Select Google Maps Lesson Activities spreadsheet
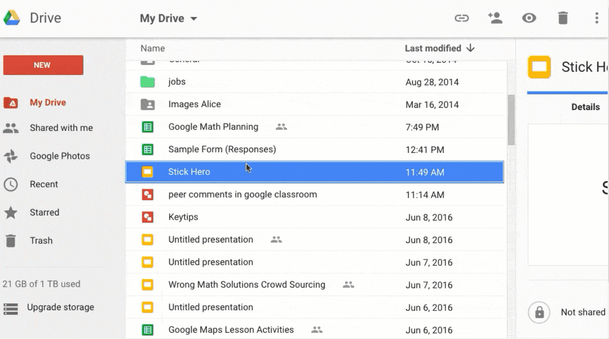This screenshot has width=609, height=339. pos(314,330)
